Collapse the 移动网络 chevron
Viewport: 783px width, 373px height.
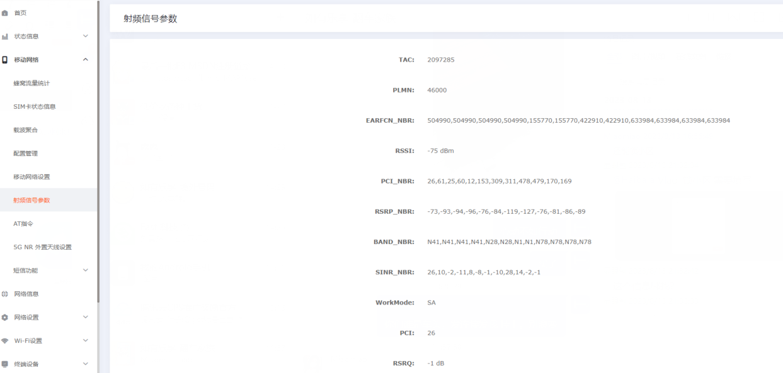[x=86, y=60]
